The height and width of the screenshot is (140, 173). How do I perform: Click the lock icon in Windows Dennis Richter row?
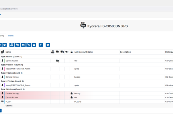pos(72,97)
